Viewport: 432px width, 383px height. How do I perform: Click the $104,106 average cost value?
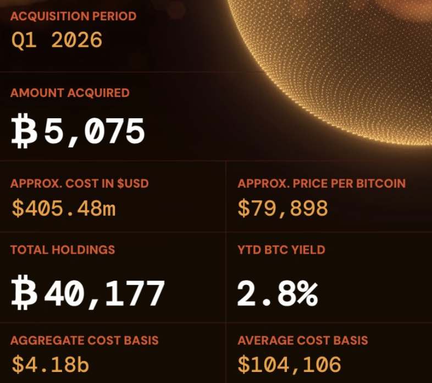tap(289, 364)
